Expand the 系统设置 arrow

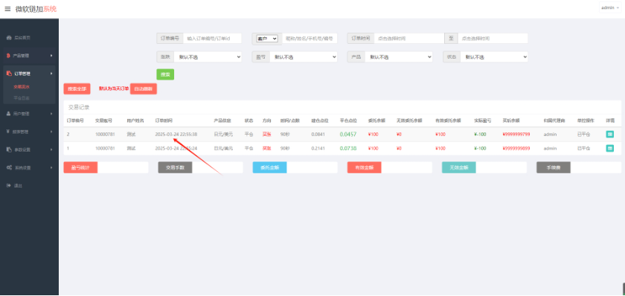[51, 168]
